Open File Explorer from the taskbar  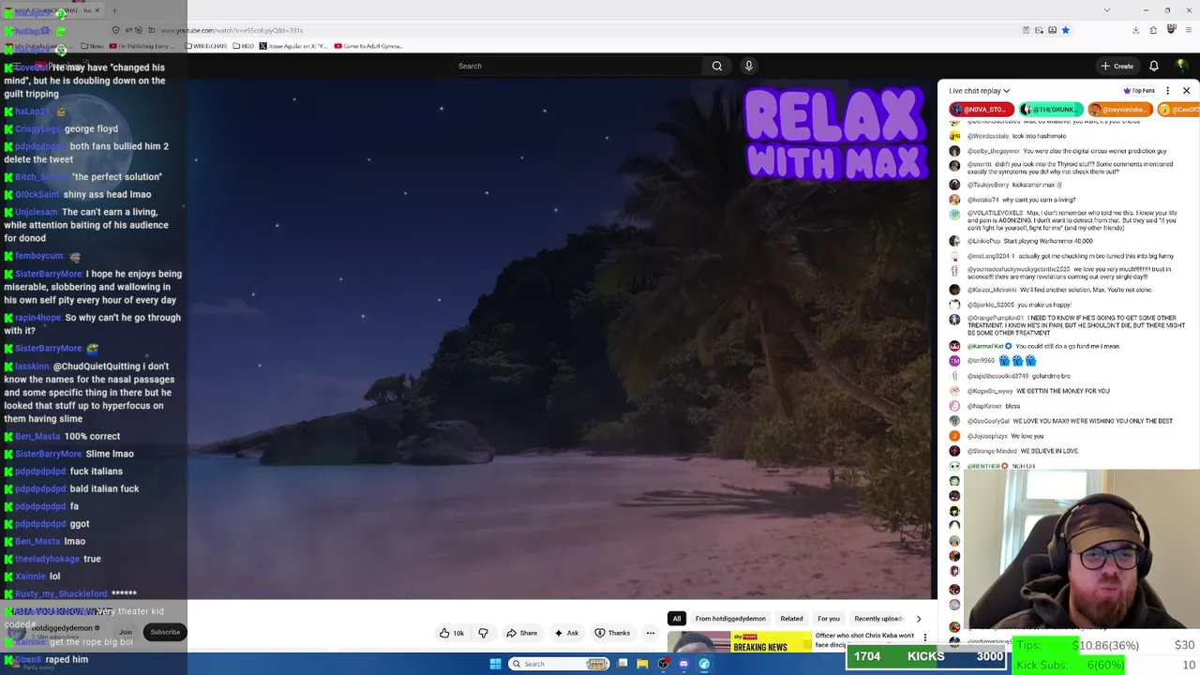click(642, 664)
